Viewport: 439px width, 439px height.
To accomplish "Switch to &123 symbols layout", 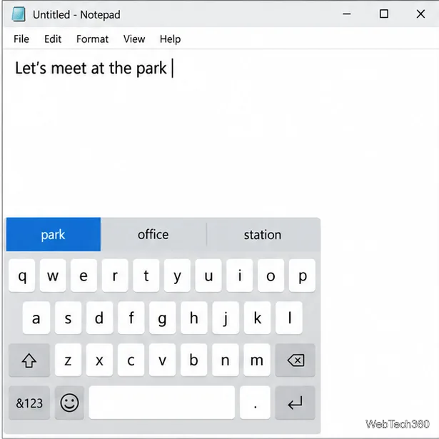I will (x=29, y=403).
